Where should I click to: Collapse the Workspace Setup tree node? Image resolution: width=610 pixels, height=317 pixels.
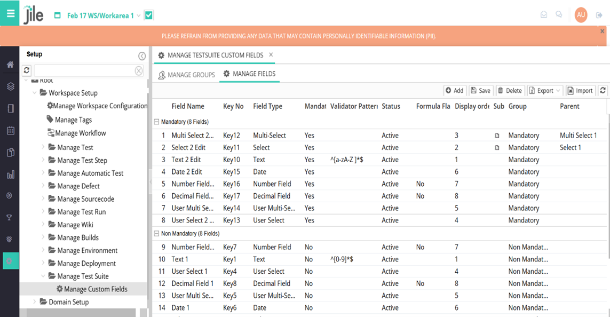pos(34,93)
